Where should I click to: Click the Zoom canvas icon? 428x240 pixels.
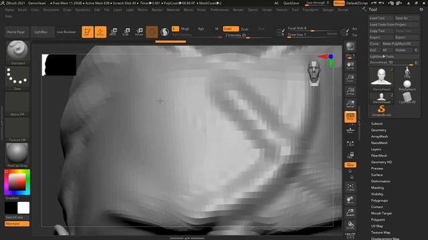350,78
